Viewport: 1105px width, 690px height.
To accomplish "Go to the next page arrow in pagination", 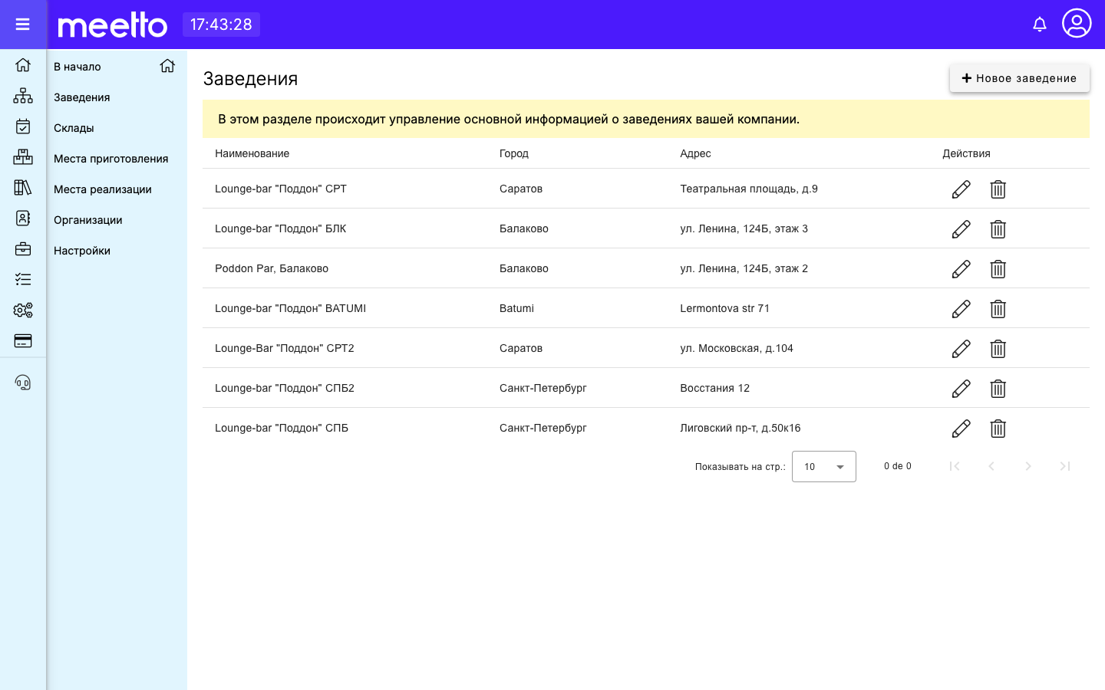I will 1028,466.
